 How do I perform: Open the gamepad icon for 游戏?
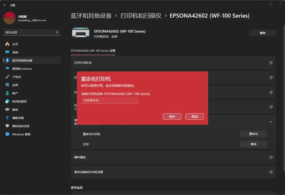point(7,109)
